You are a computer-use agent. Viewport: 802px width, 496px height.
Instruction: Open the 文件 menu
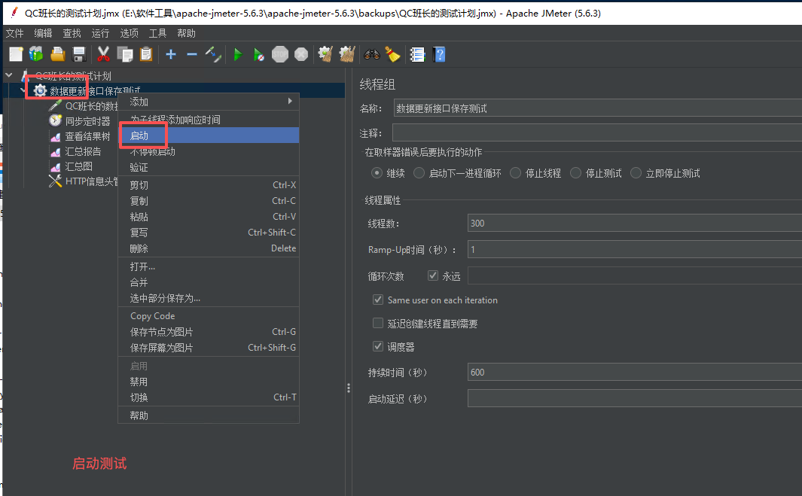(x=15, y=33)
